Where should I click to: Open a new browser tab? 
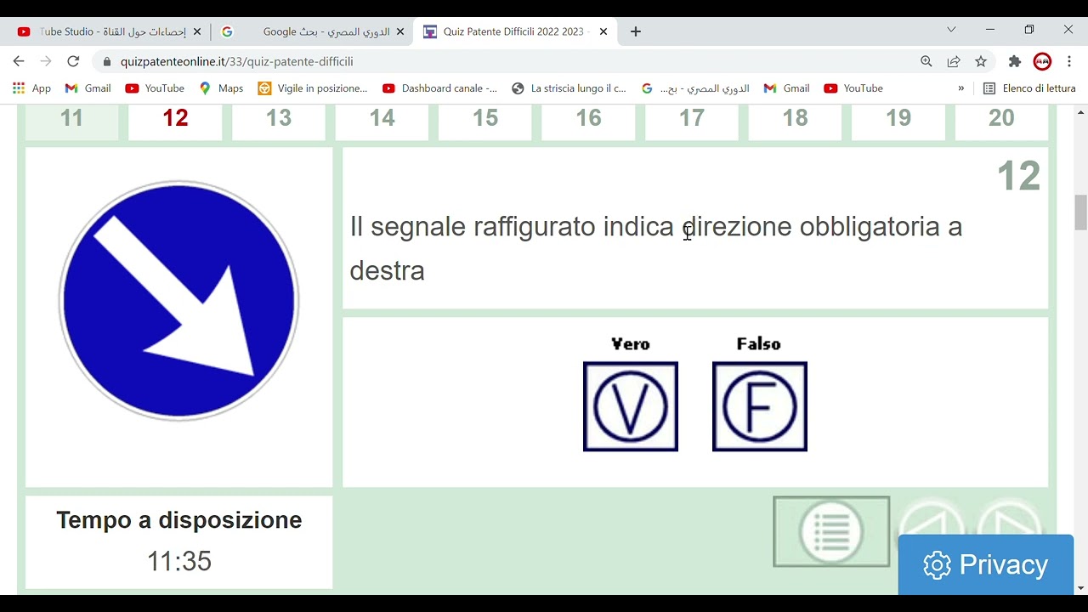[636, 31]
